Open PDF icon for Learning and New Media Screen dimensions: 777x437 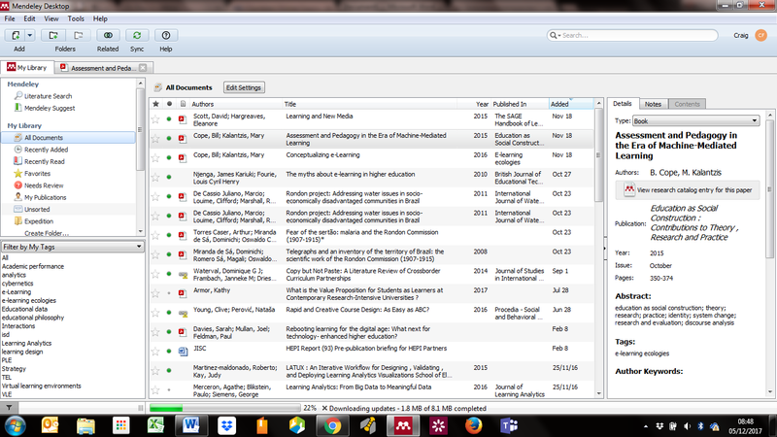point(181,118)
